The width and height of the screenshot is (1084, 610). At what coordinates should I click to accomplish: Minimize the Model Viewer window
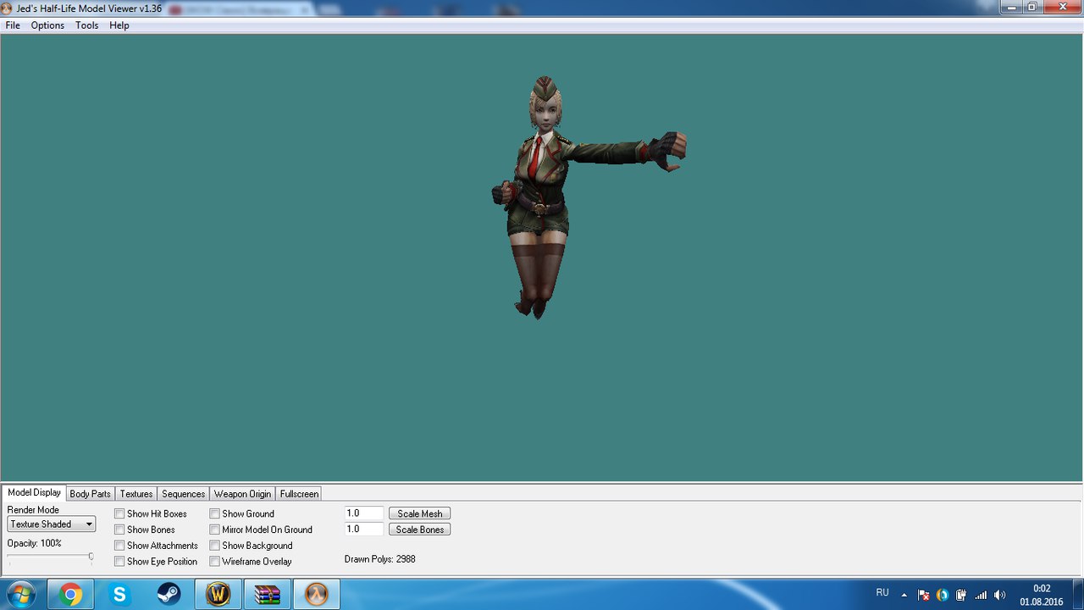coord(1011,7)
